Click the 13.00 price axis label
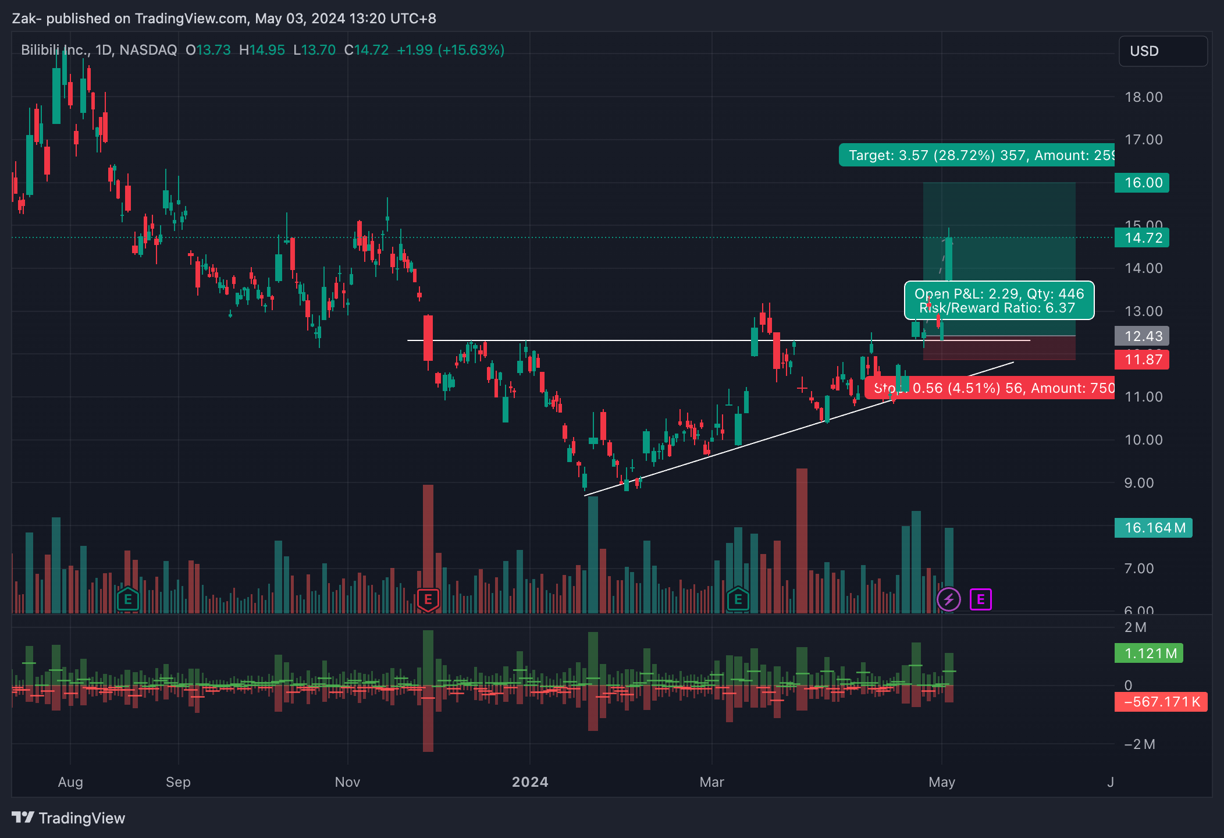The image size is (1224, 838). [x=1144, y=311]
